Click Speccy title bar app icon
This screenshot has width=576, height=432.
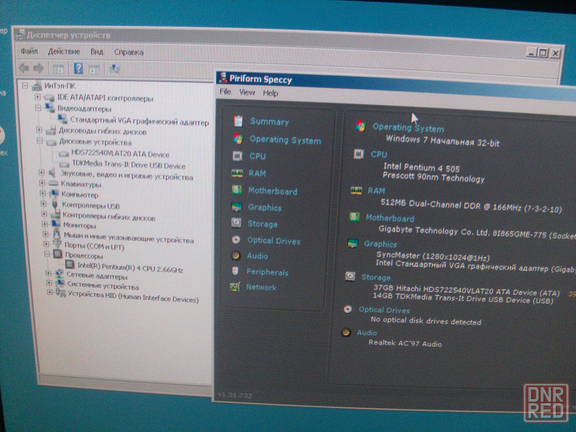[x=222, y=78]
